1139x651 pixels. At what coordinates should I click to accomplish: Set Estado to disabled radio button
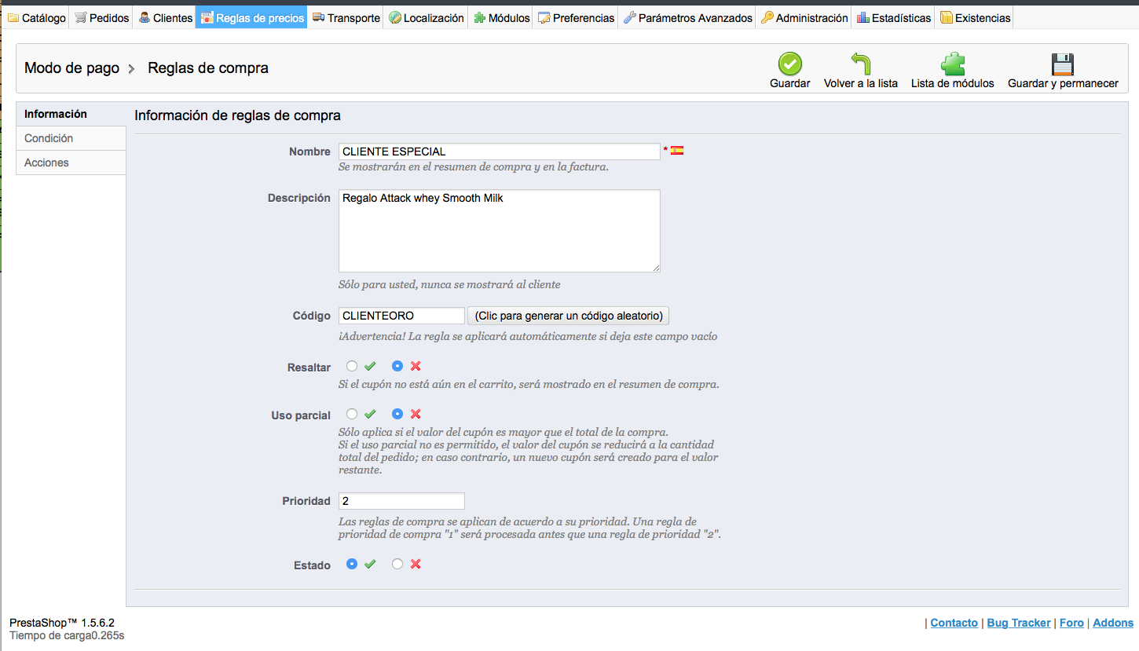point(397,564)
